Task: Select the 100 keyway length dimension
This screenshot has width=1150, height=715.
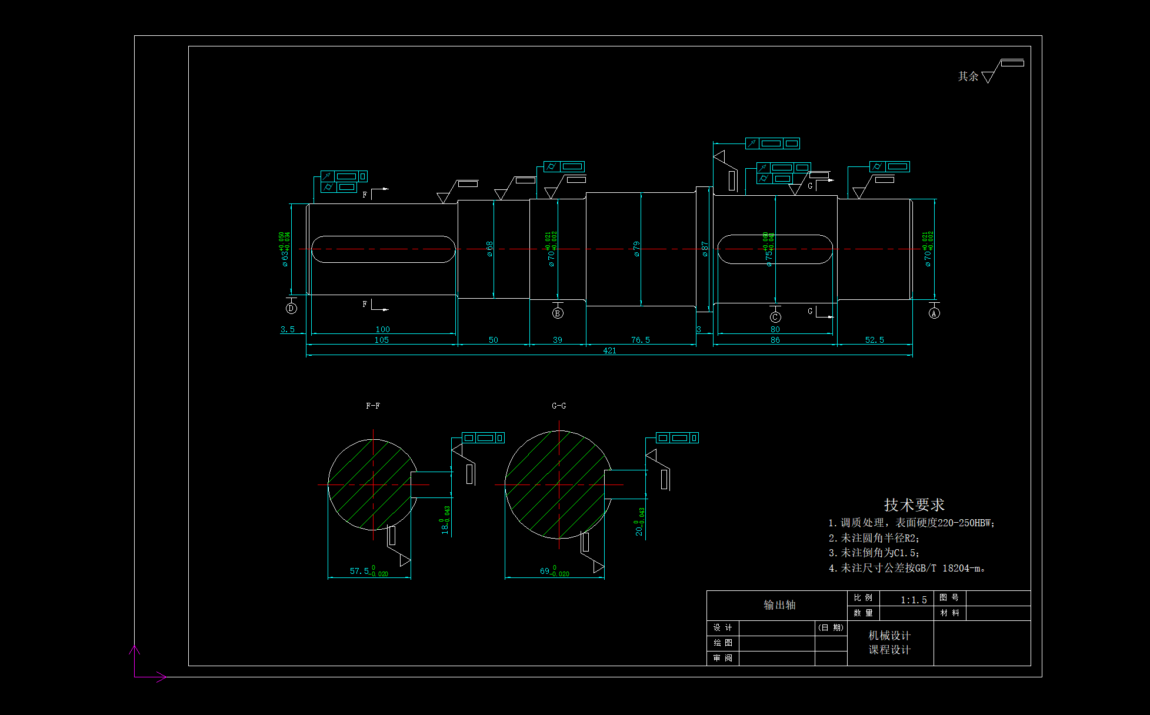Action: (x=382, y=329)
